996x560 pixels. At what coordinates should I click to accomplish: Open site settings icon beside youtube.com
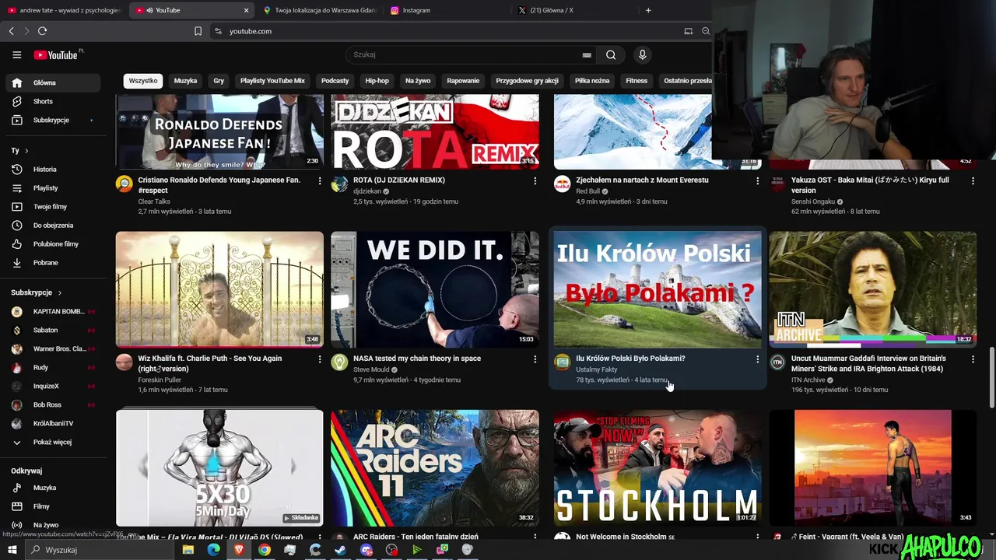(218, 31)
